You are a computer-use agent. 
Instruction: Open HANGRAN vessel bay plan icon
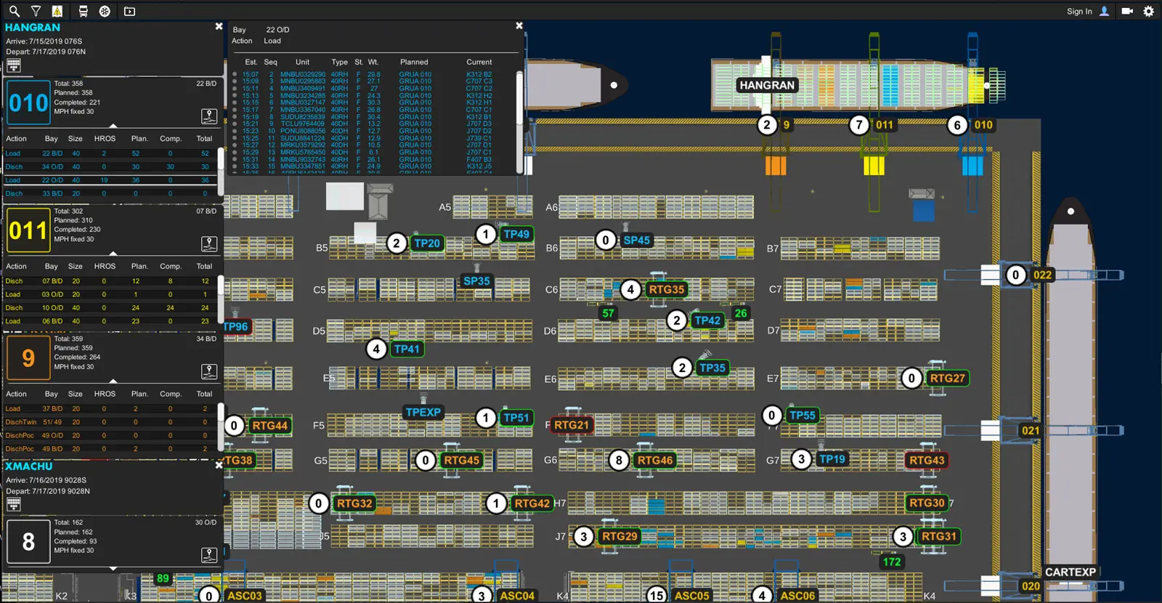(x=13, y=66)
